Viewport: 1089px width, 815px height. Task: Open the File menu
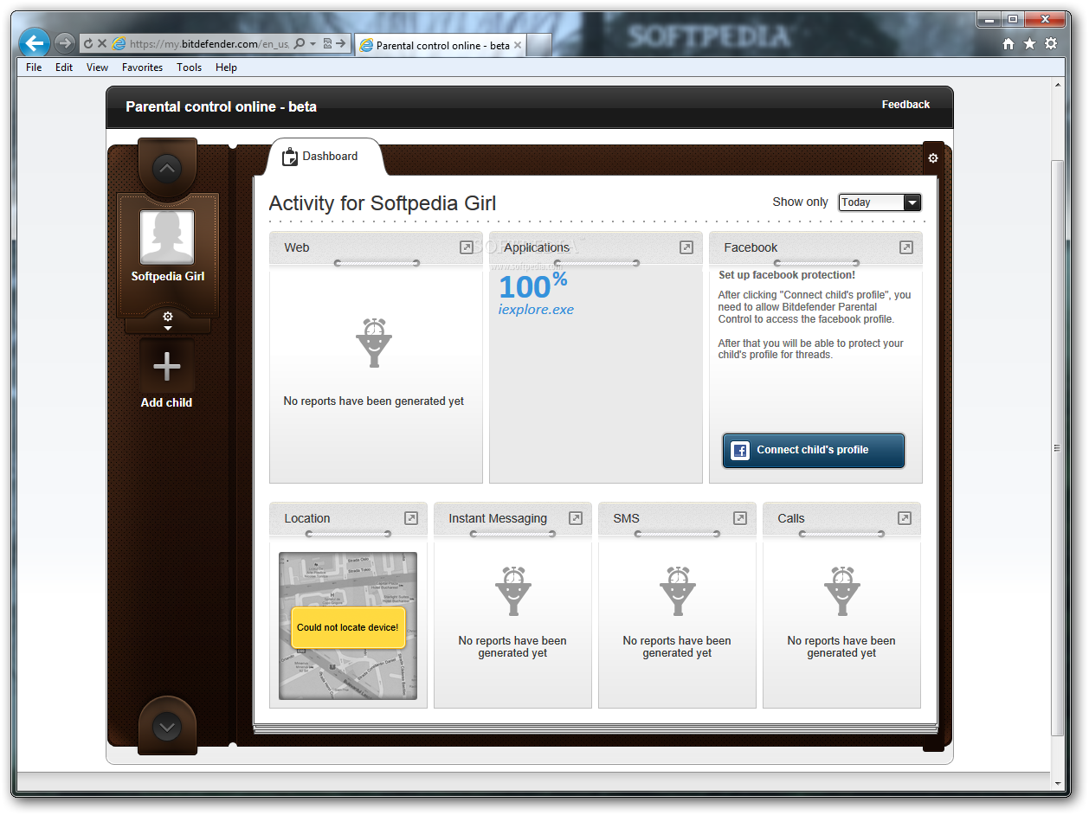coord(34,67)
